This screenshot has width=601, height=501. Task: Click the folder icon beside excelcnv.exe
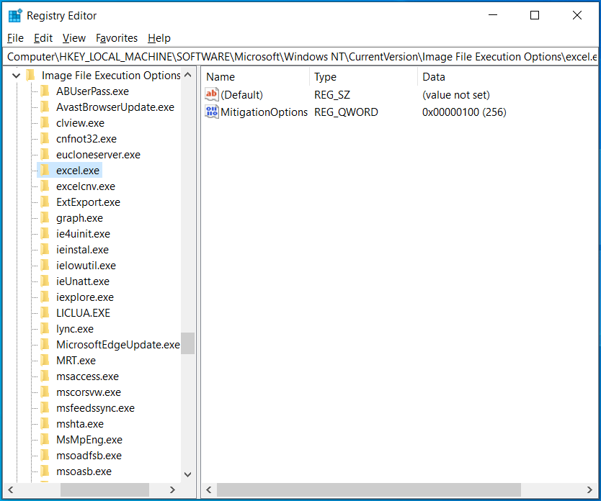click(45, 186)
